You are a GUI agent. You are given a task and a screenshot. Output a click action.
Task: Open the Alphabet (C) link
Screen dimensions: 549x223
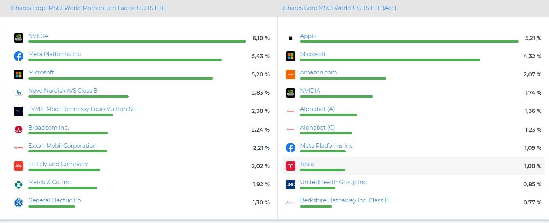317,128
